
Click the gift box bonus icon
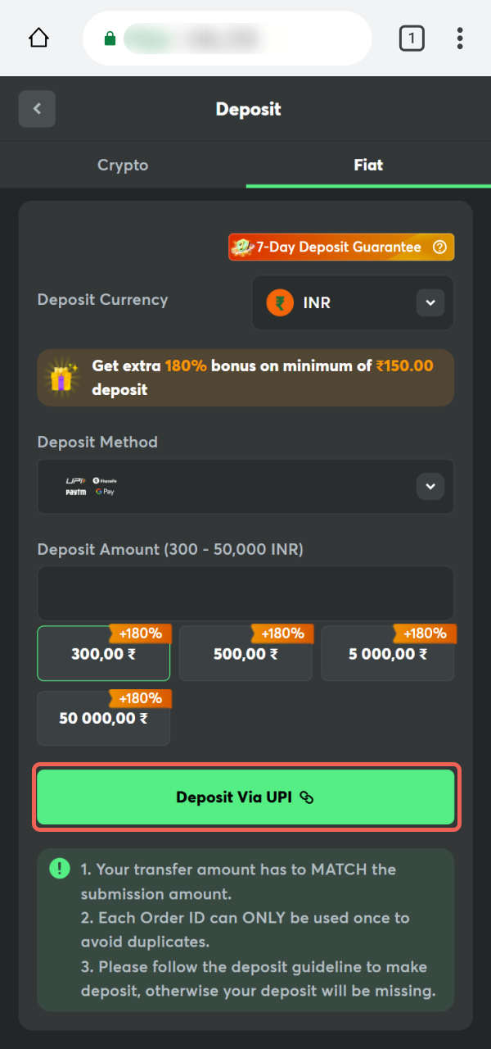coord(62,377)
